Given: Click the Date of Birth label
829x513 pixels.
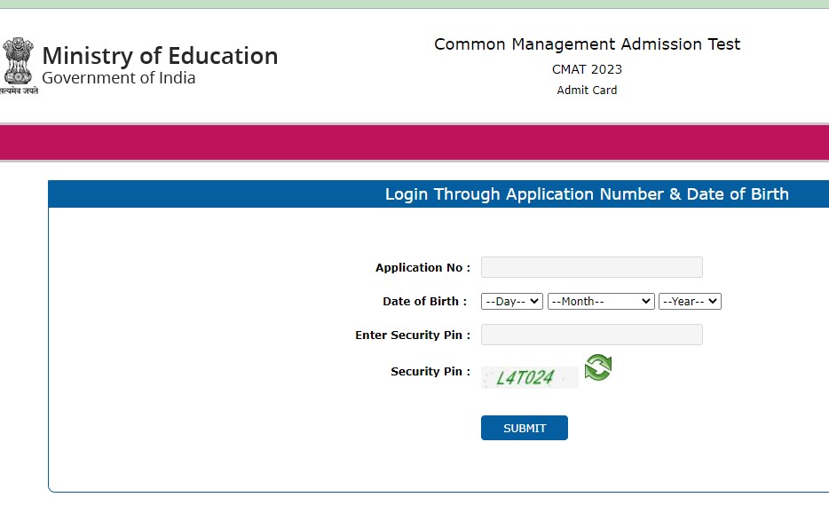Looking at the screenshot, I should click(424, 302).
